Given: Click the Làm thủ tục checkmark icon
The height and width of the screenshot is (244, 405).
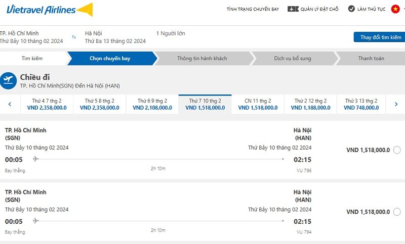Looking at the screenshot, I should pos(351,9).
